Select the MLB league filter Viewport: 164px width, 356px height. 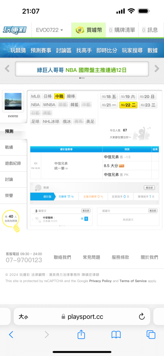pos(35,96)
